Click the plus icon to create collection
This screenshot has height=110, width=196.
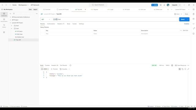[x=10, y=13]
